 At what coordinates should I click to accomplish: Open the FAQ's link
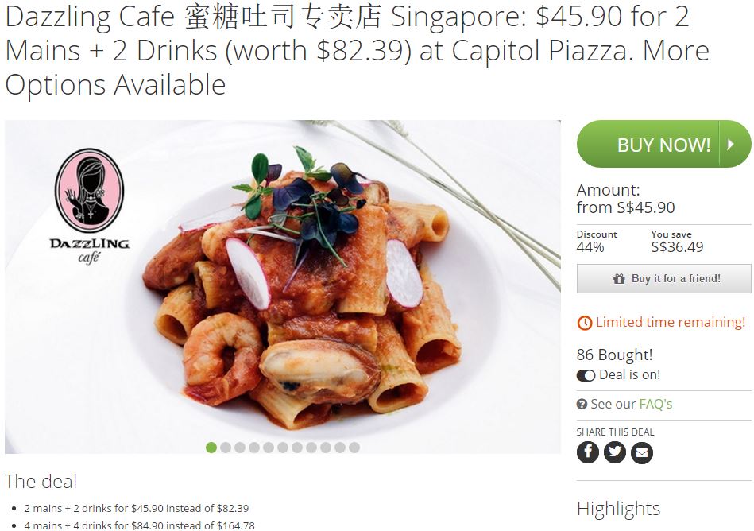pyautogui.click(x=655, y=404)
